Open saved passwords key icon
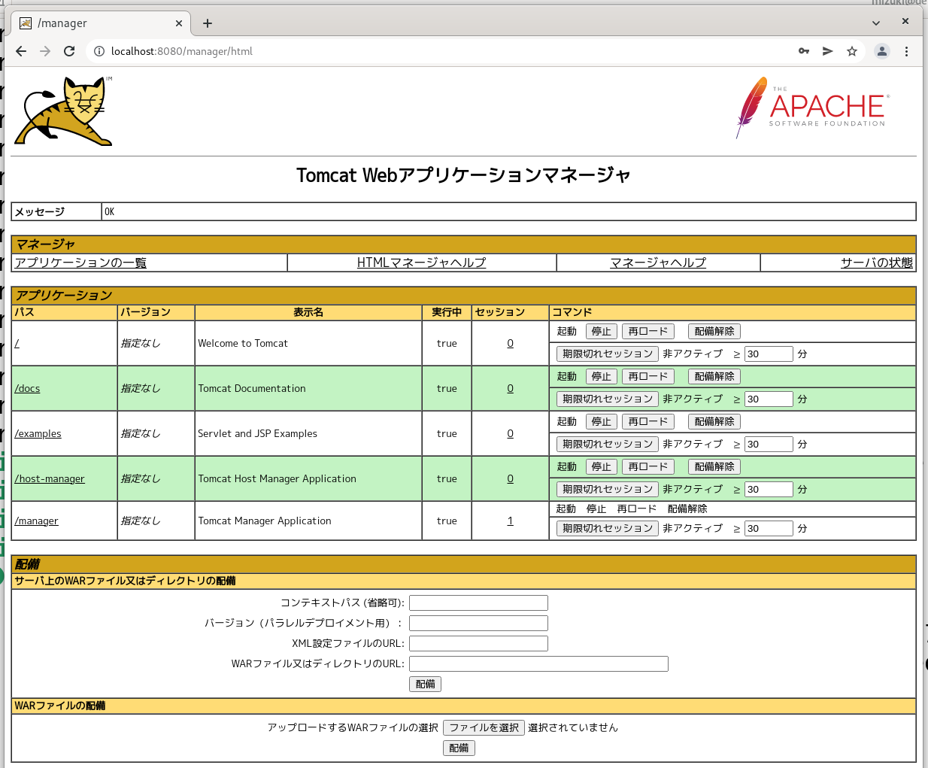The width and height of the screenshot is (928, 768). pyautogui.click(x=804, y=51)
